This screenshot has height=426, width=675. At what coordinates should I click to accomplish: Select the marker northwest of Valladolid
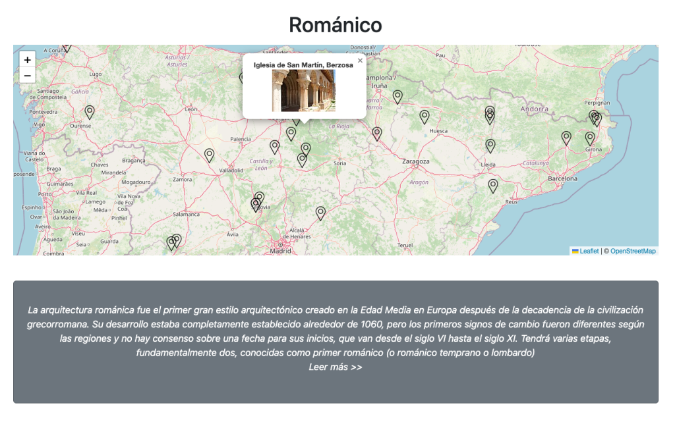[x=210, y=155]
